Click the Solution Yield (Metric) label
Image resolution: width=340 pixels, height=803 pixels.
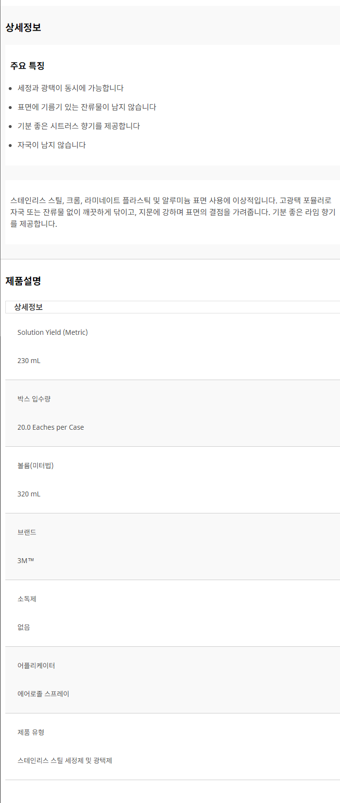52,332
